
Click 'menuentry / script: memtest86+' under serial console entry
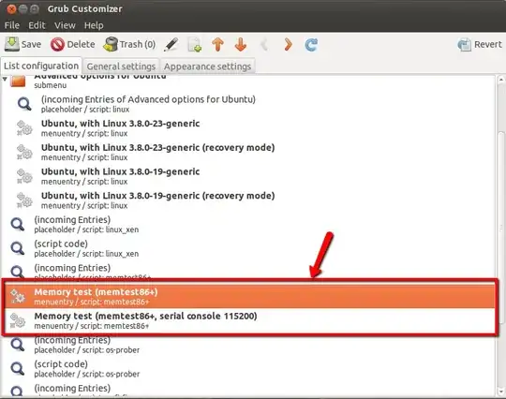click(x=92, y=326)
